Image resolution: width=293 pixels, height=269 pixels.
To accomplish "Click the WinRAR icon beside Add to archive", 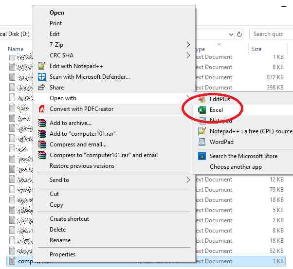I will pos(41,123).
